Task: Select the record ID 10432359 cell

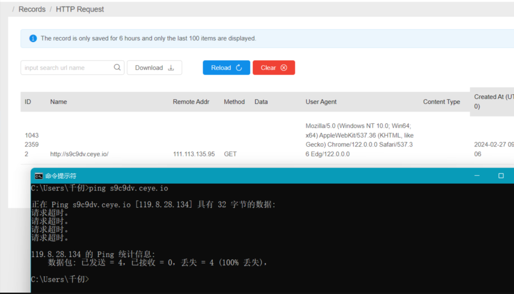Action: (32, 144)
